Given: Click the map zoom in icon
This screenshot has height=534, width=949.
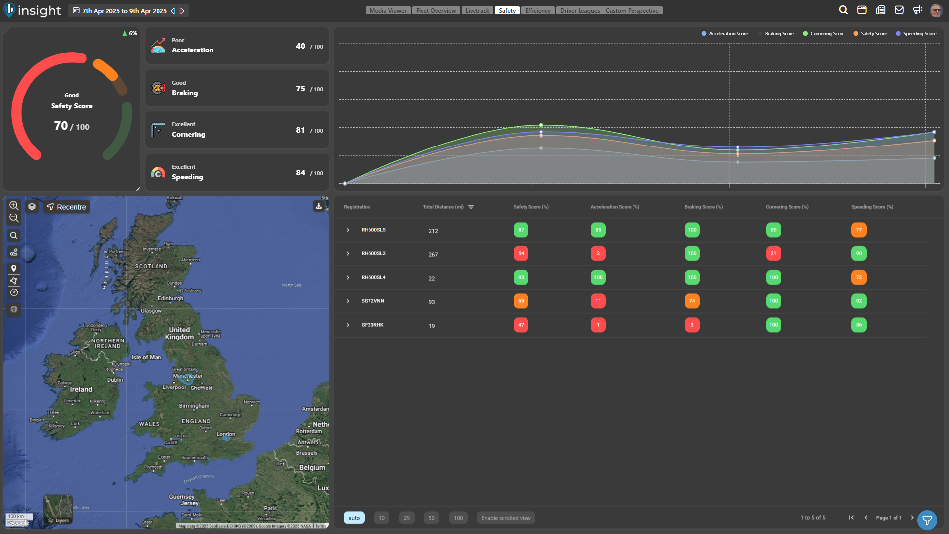Looking at the screenshot, I should pos(14,205).
